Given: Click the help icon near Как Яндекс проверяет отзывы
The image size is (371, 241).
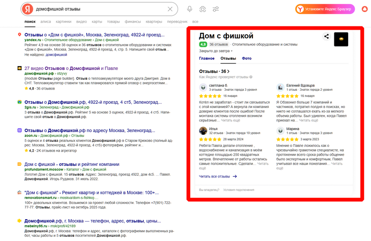Looking at the screenshot, I should (251, 77).
